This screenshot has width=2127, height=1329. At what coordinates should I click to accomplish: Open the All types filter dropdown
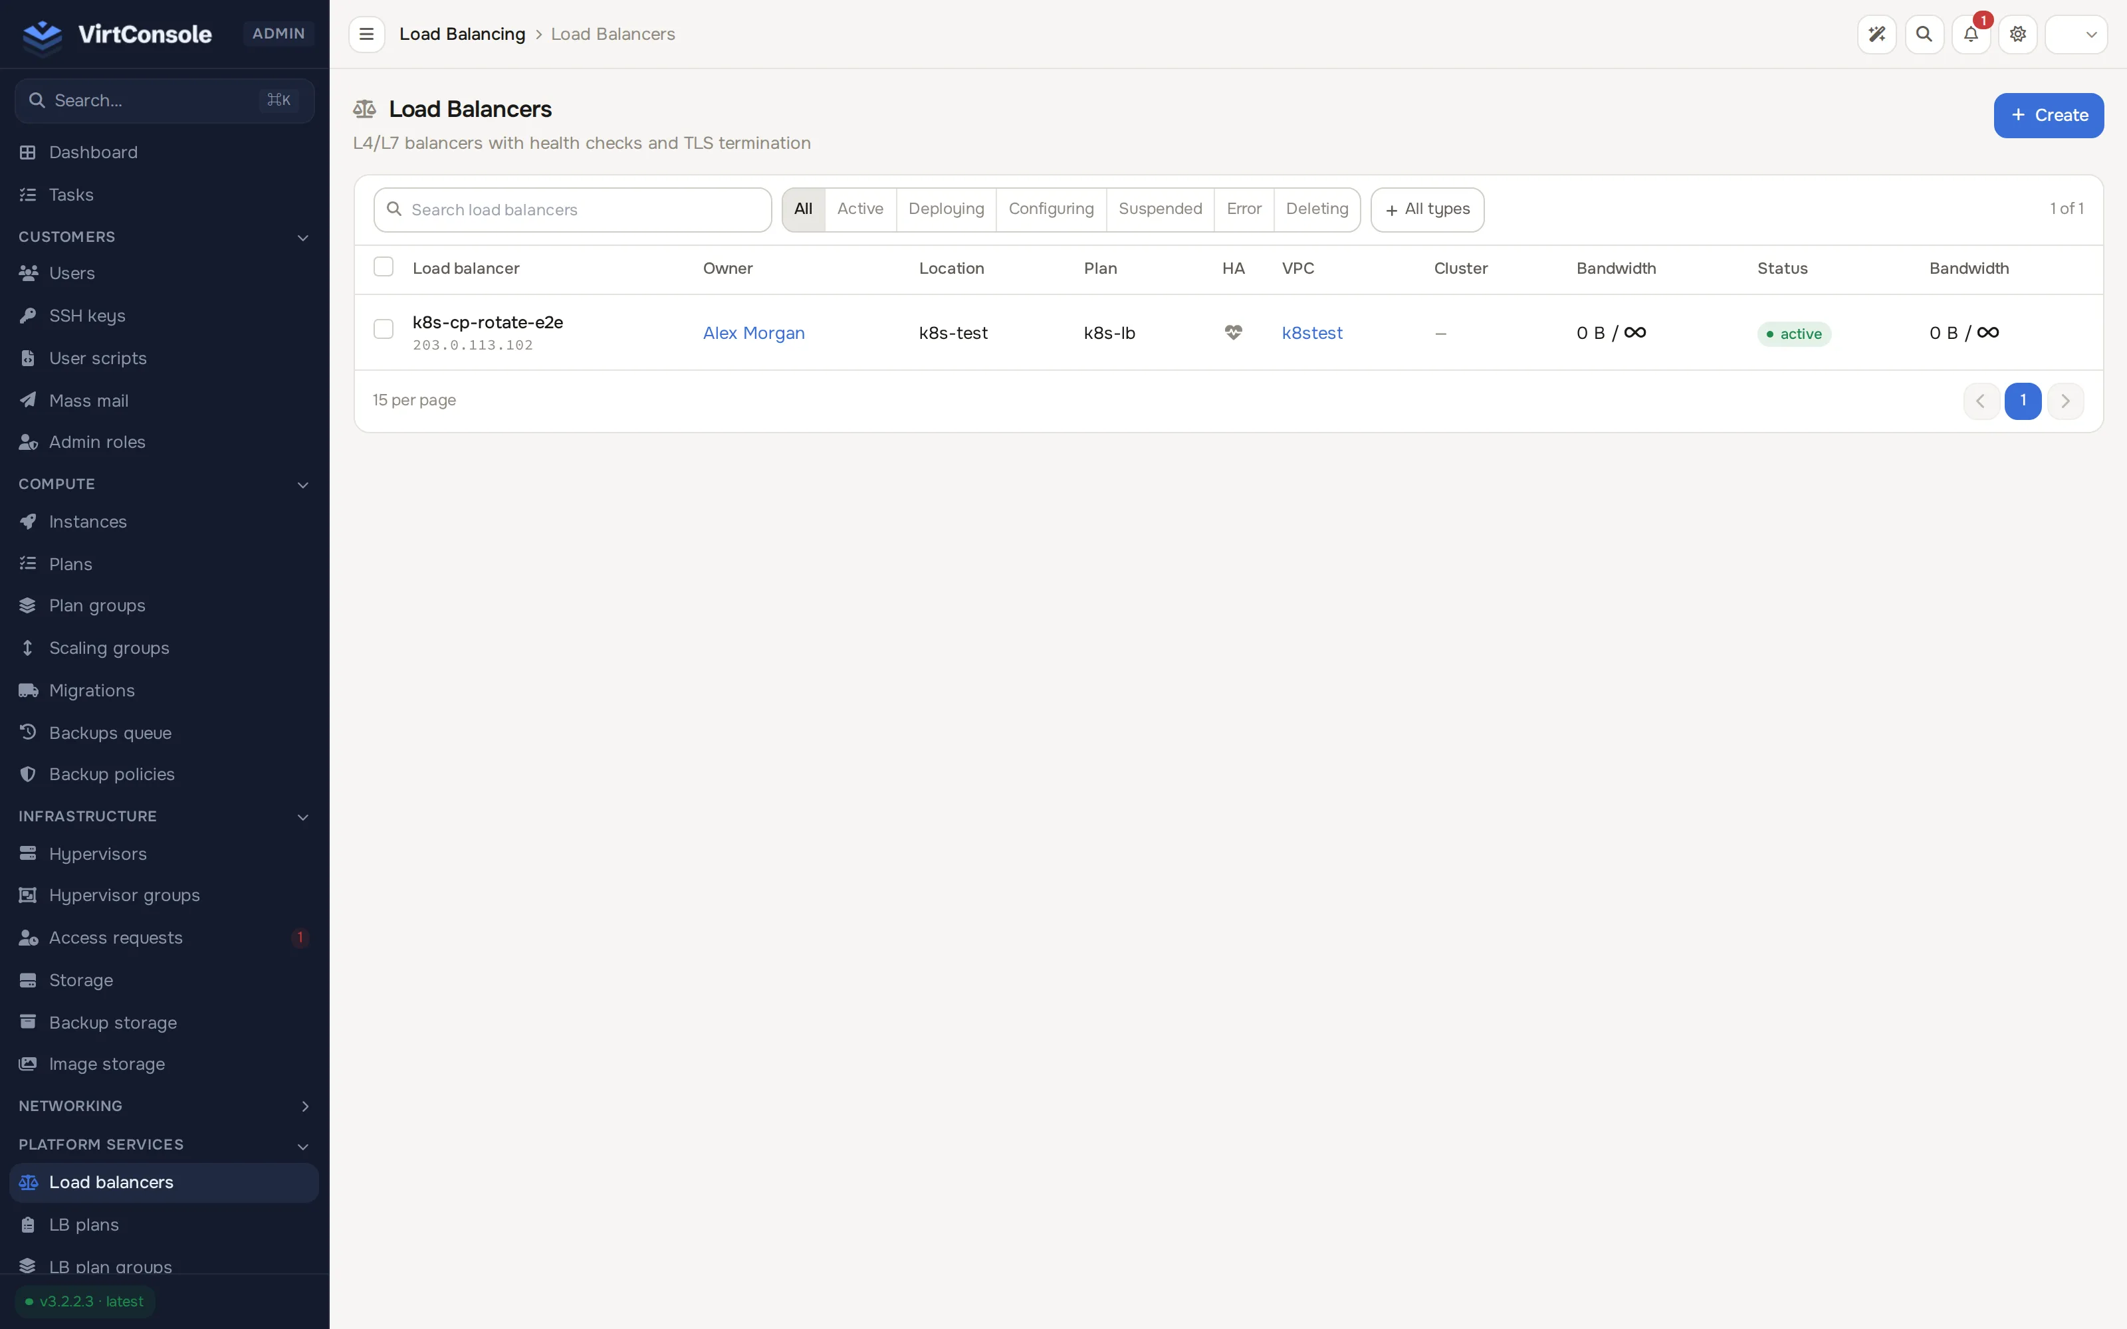tap(1426, 209)
